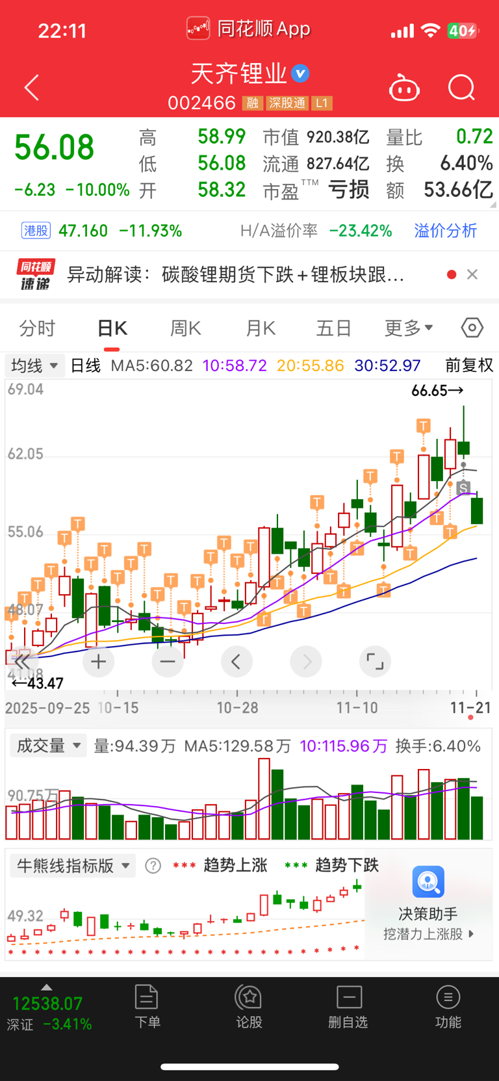Toggle 前复权 price adjustment

tap(469, 365)
